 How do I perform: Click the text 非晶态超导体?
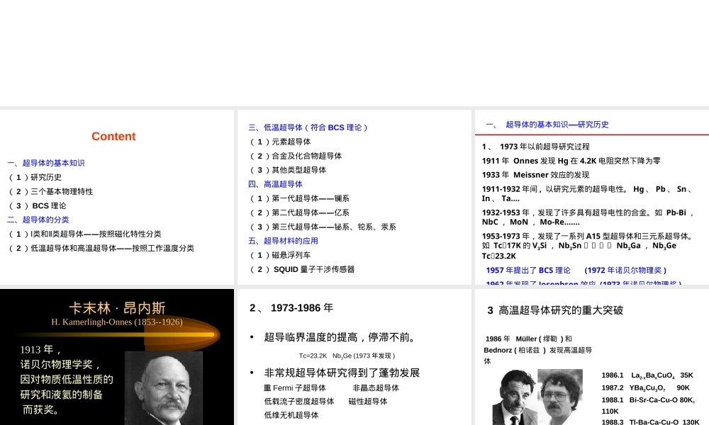pyautogui.click(x=376, y=388)
